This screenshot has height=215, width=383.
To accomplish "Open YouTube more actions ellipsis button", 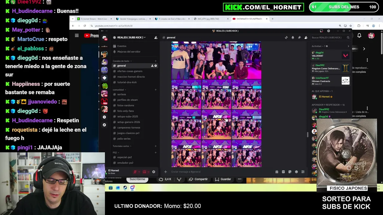I will pyautogui.click(x=240, y=179).
